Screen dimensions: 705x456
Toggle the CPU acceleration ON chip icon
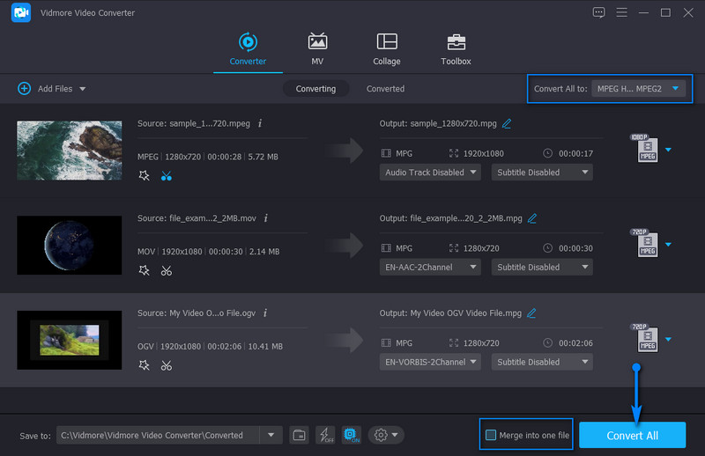(x=352, y=435)
